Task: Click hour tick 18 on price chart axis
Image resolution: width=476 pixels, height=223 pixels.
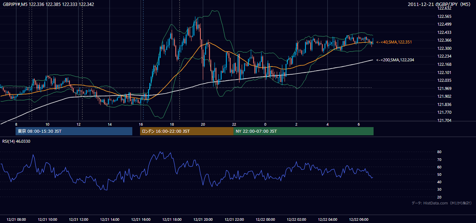Action: coord(172,124)
